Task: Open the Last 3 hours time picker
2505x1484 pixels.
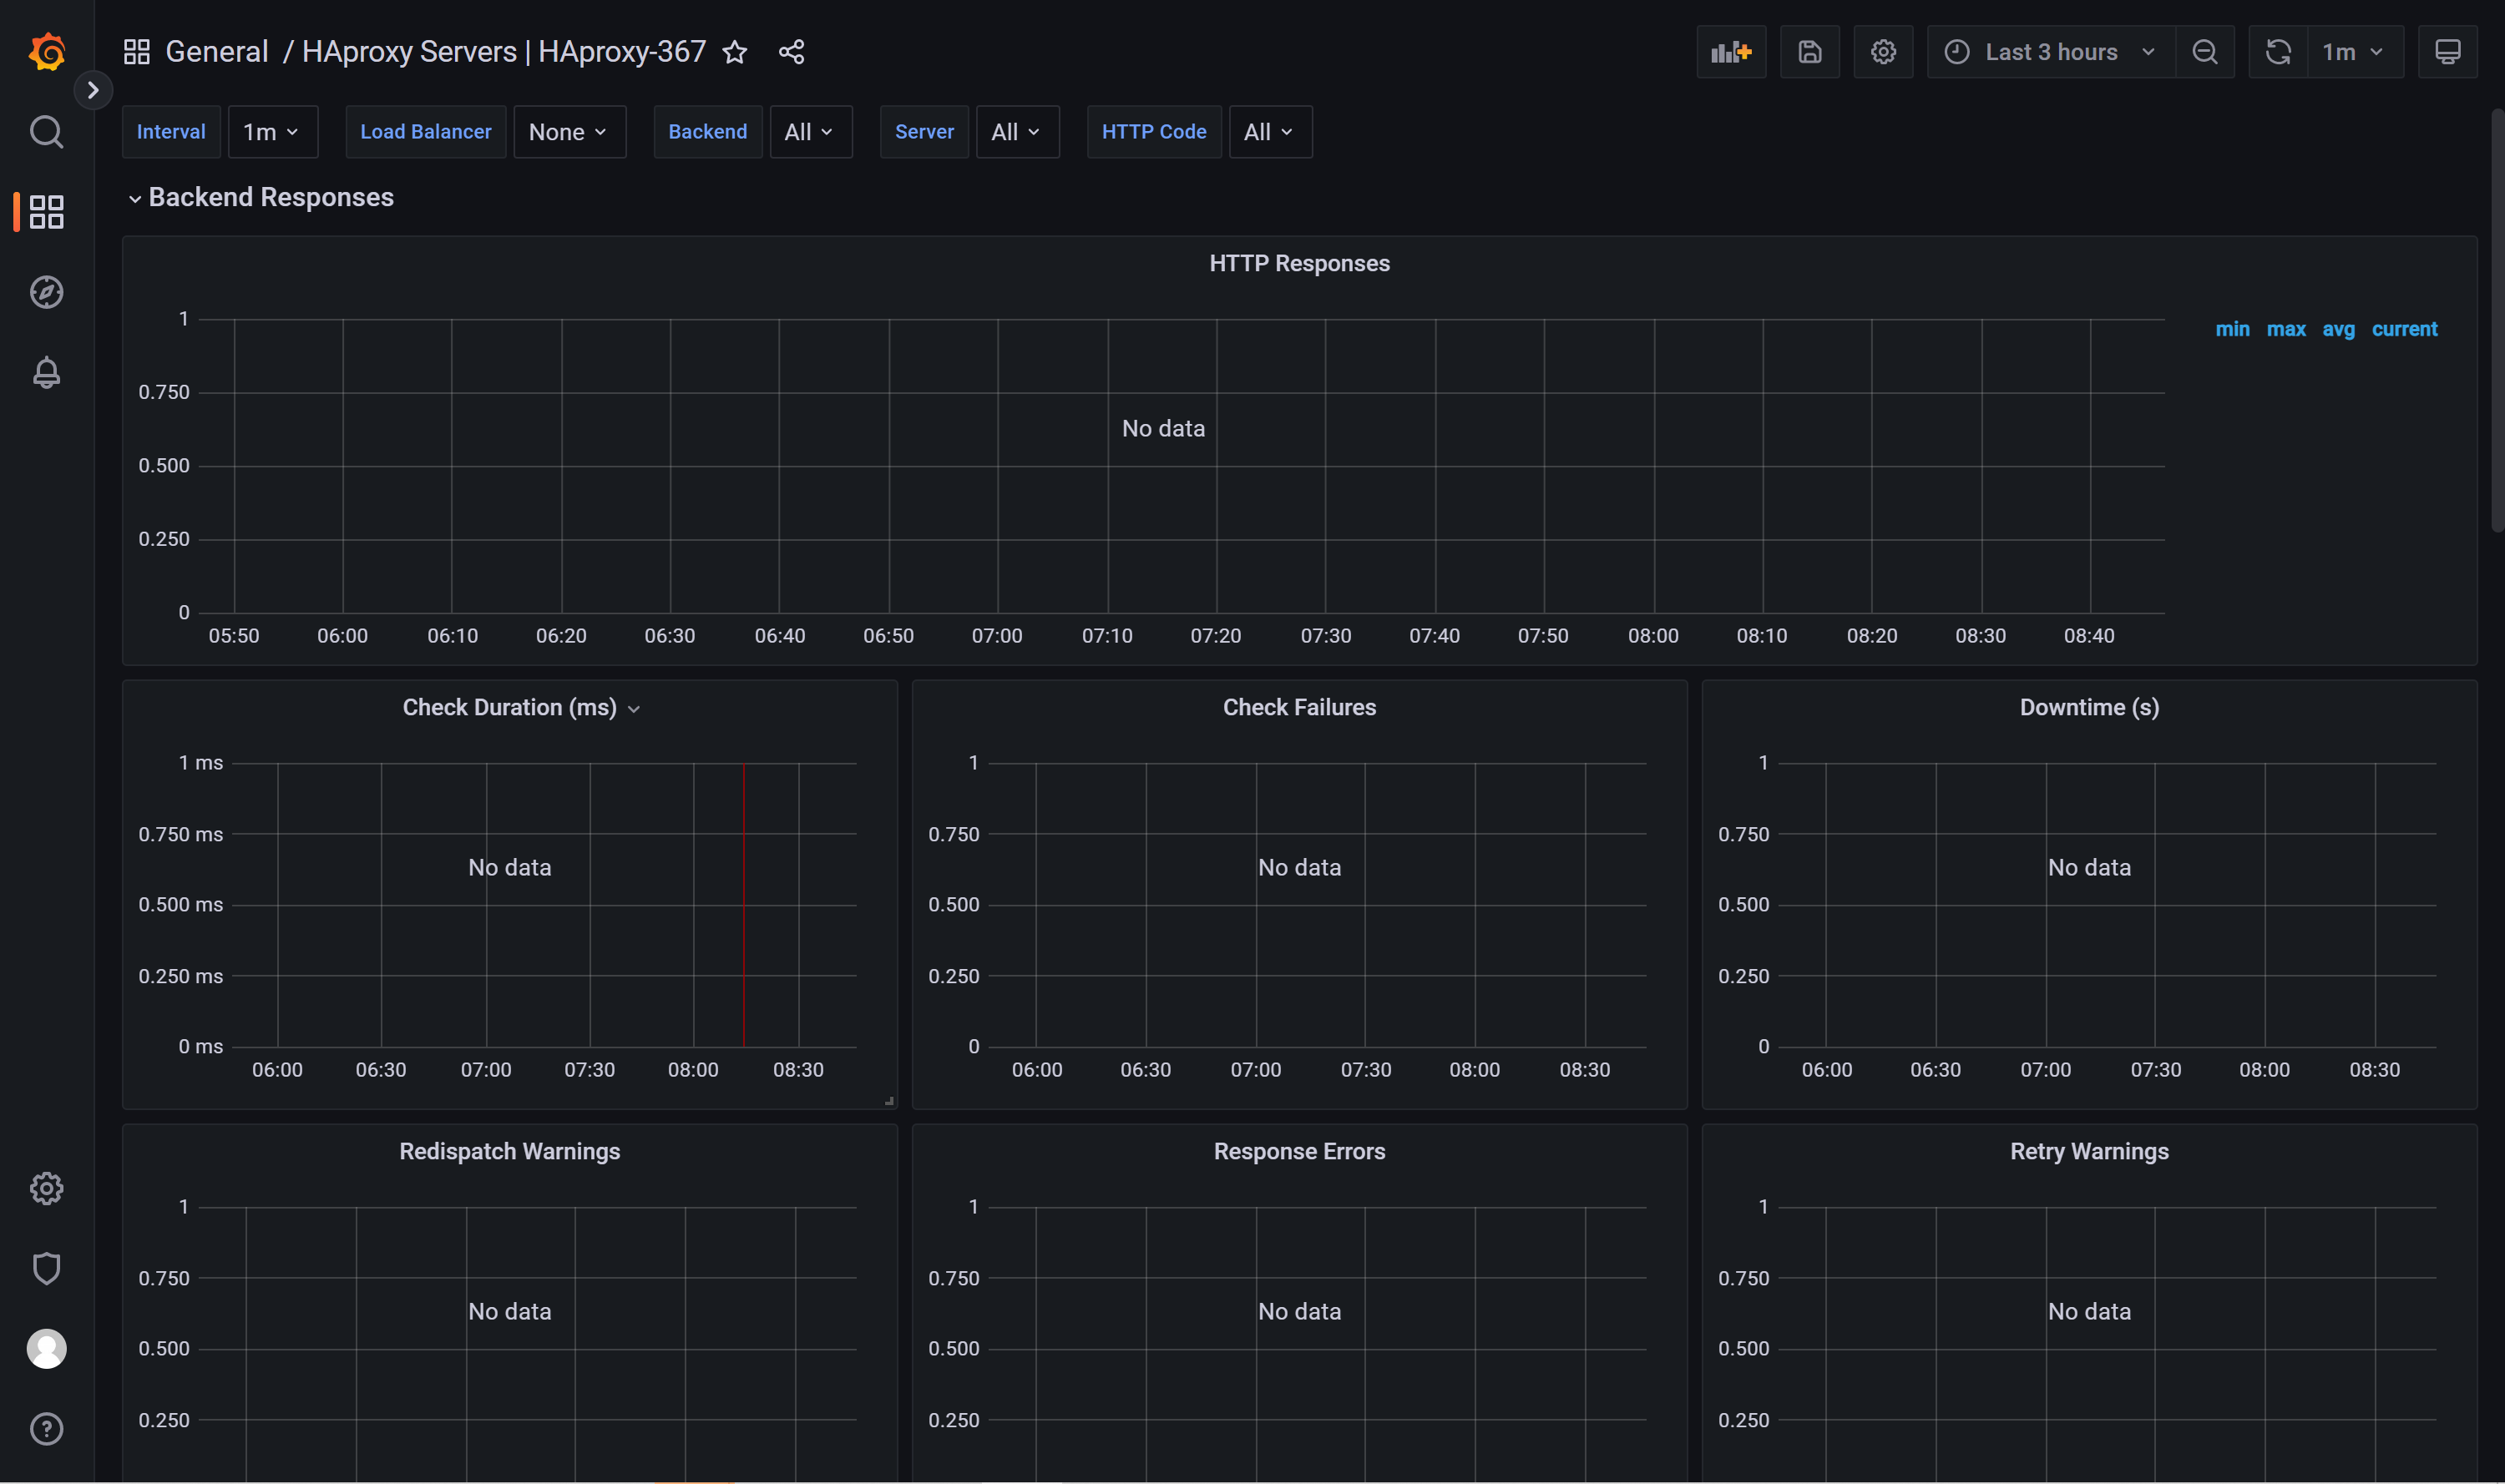Action: pos(2051,52)
